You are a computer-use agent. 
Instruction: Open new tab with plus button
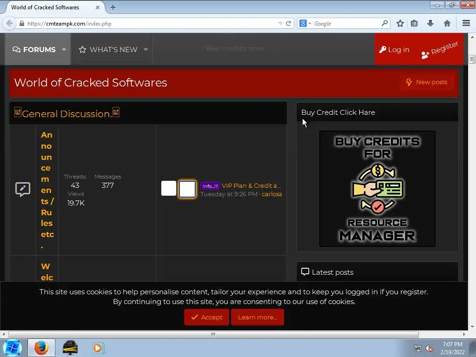pyautogui.click(x=112, y=7)
